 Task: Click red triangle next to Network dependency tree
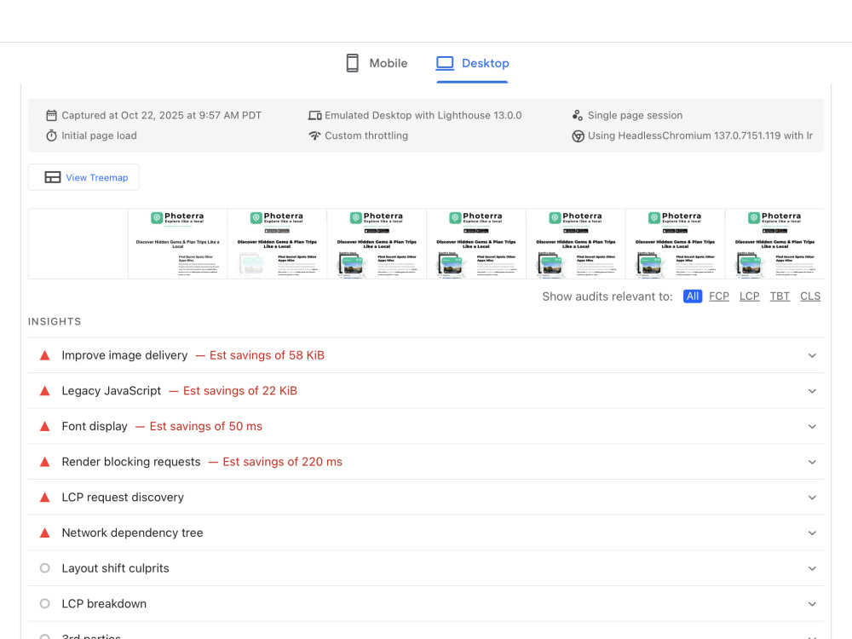coord(45,533)
